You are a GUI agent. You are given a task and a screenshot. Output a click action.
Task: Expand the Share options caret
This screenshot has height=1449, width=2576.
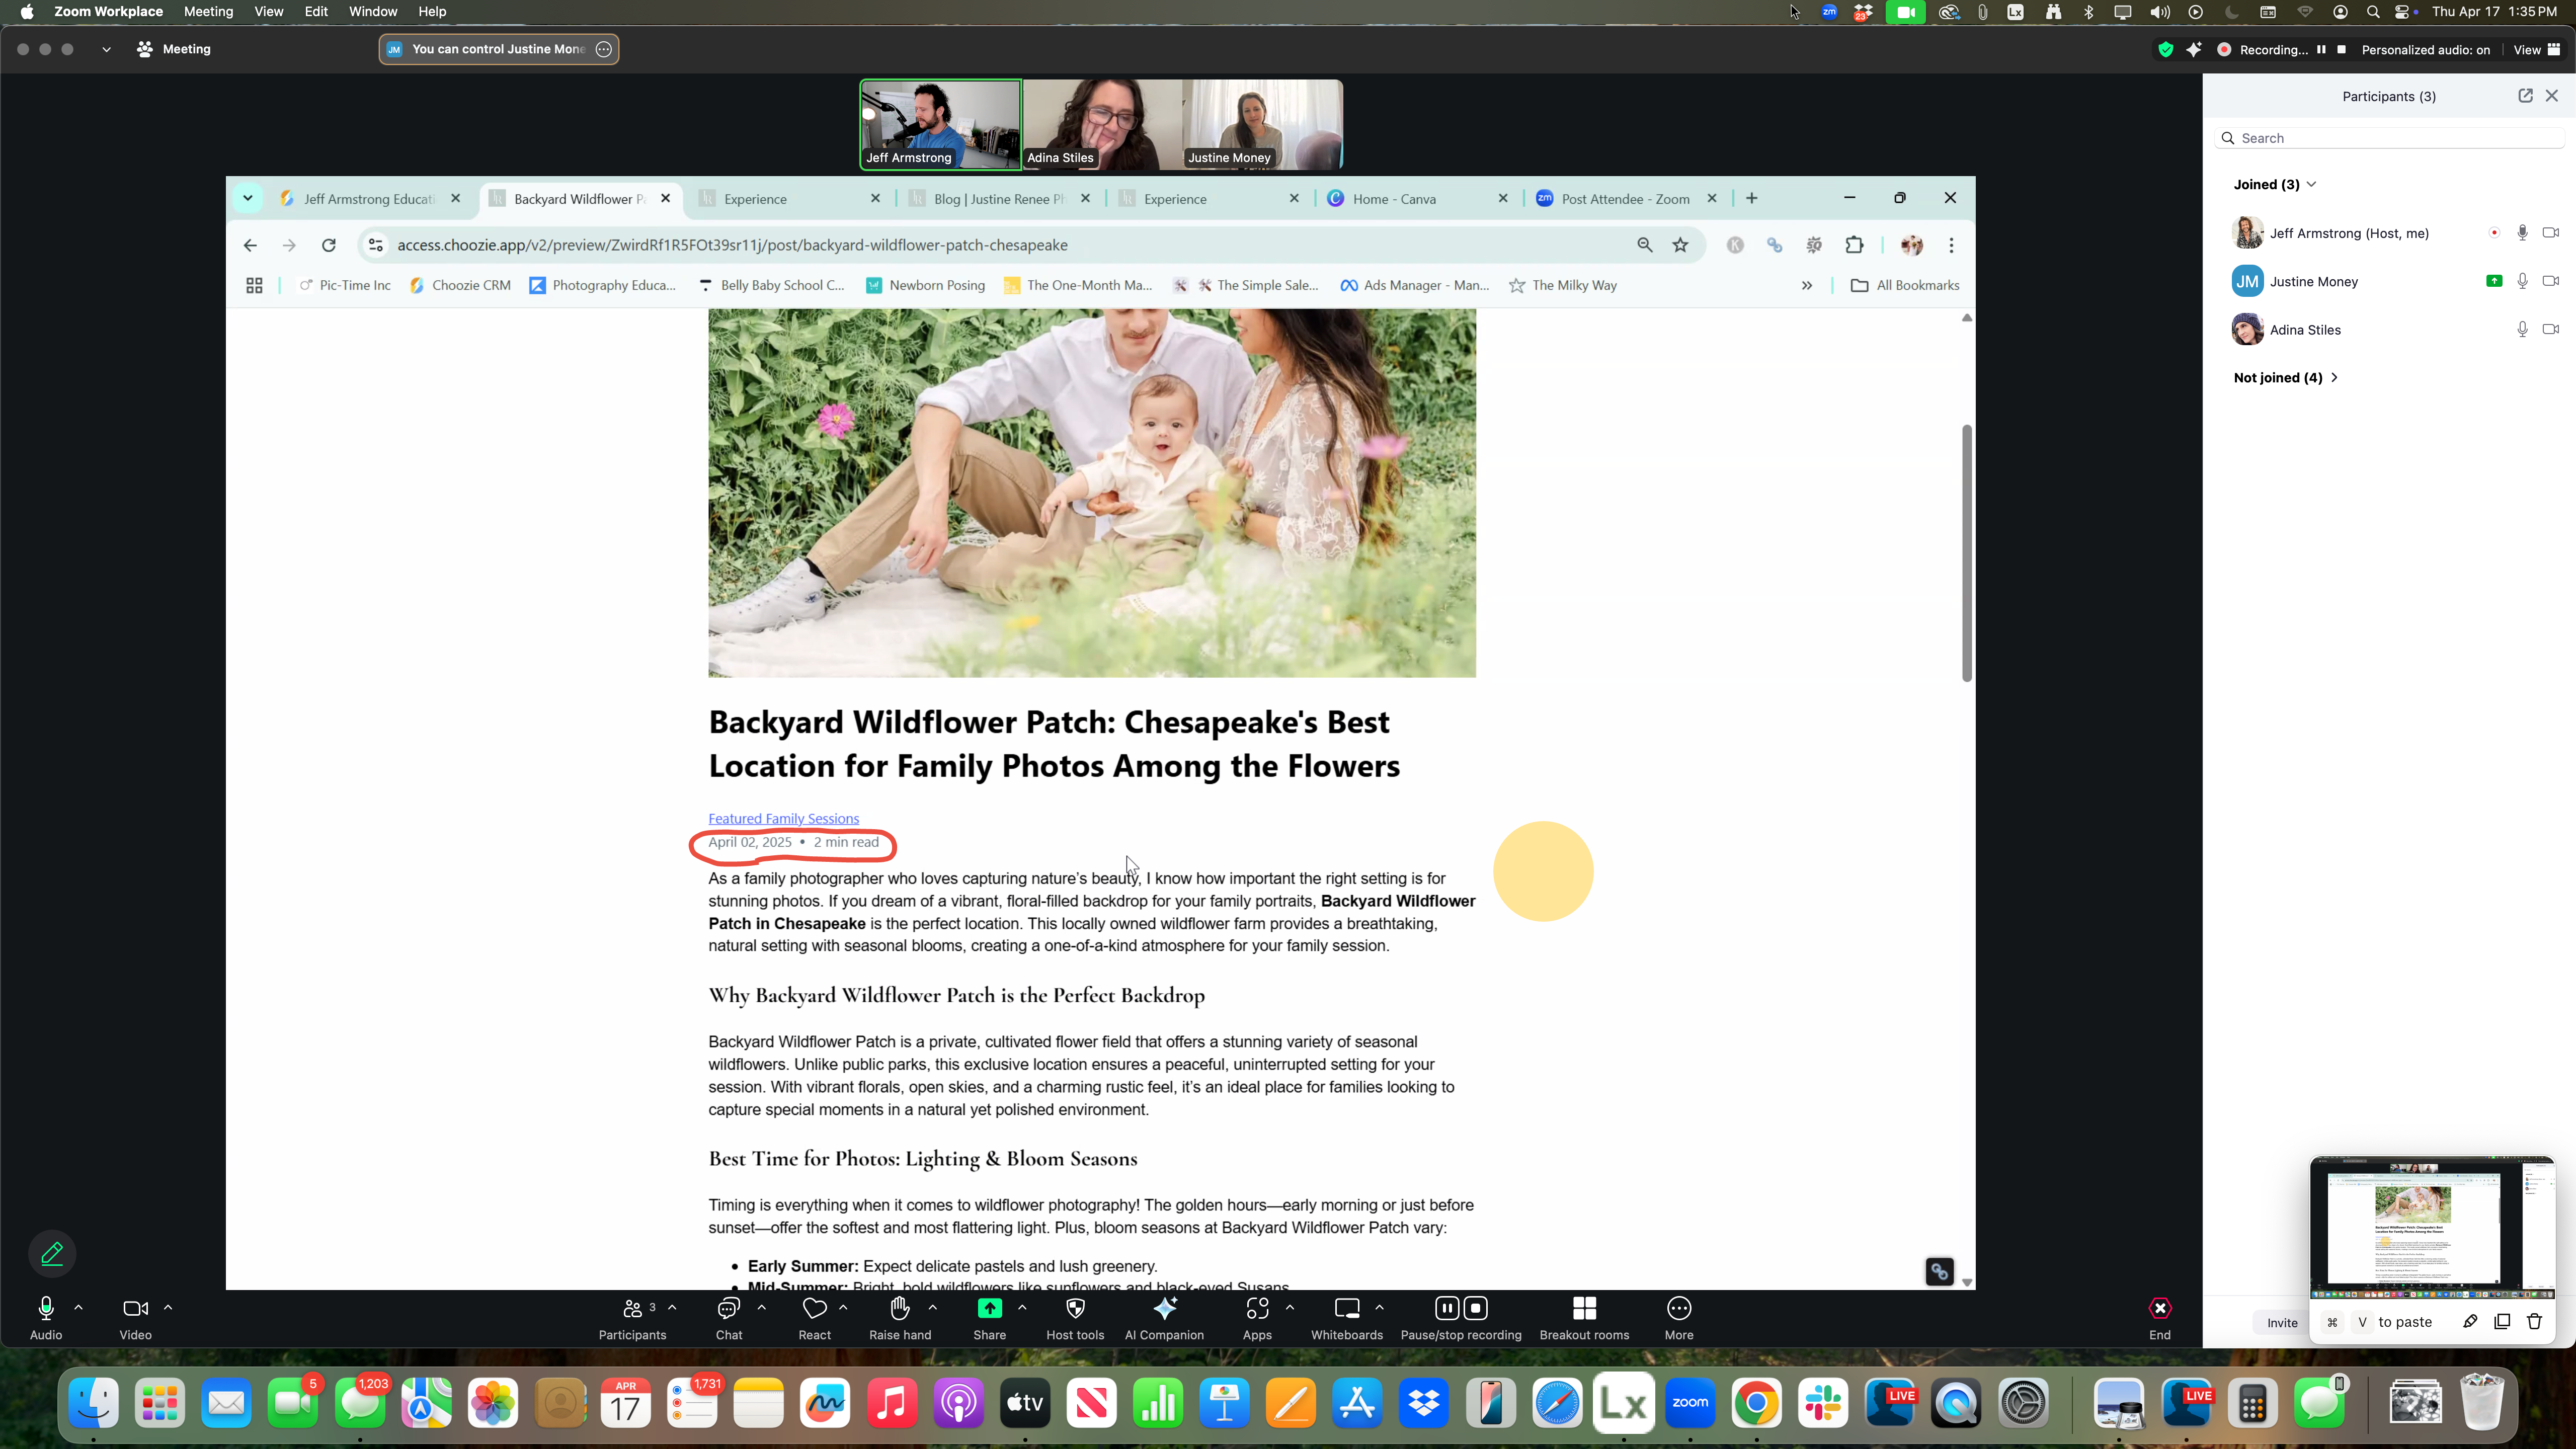(1022, 1307)
